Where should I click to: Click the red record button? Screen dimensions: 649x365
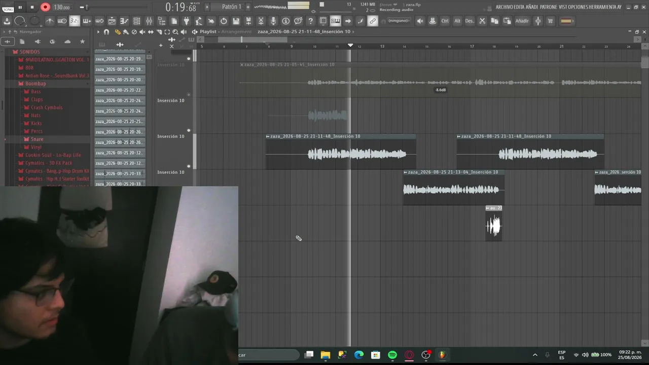45,7
